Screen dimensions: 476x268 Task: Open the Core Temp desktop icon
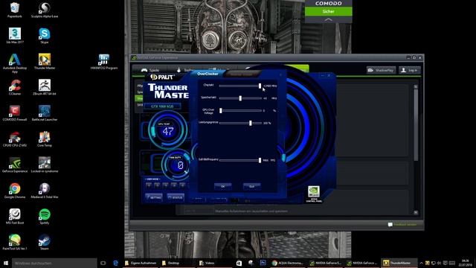tap(45, 139)
